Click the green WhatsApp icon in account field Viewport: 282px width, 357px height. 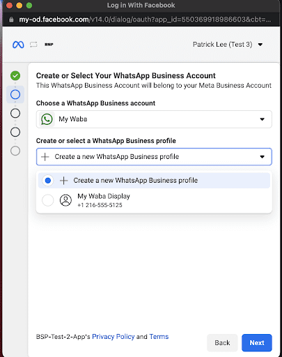coord(47,119)
